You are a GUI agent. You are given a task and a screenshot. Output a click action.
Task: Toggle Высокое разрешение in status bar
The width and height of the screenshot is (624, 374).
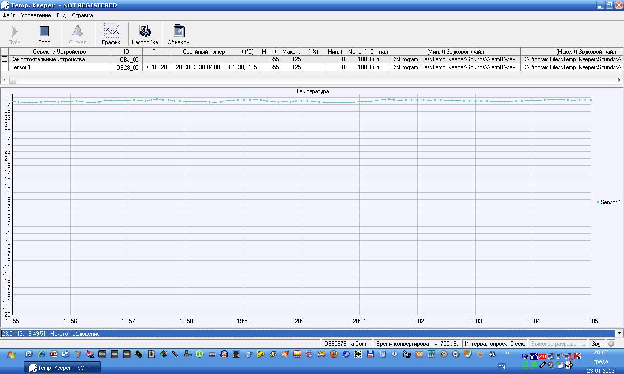coord(558,344)
